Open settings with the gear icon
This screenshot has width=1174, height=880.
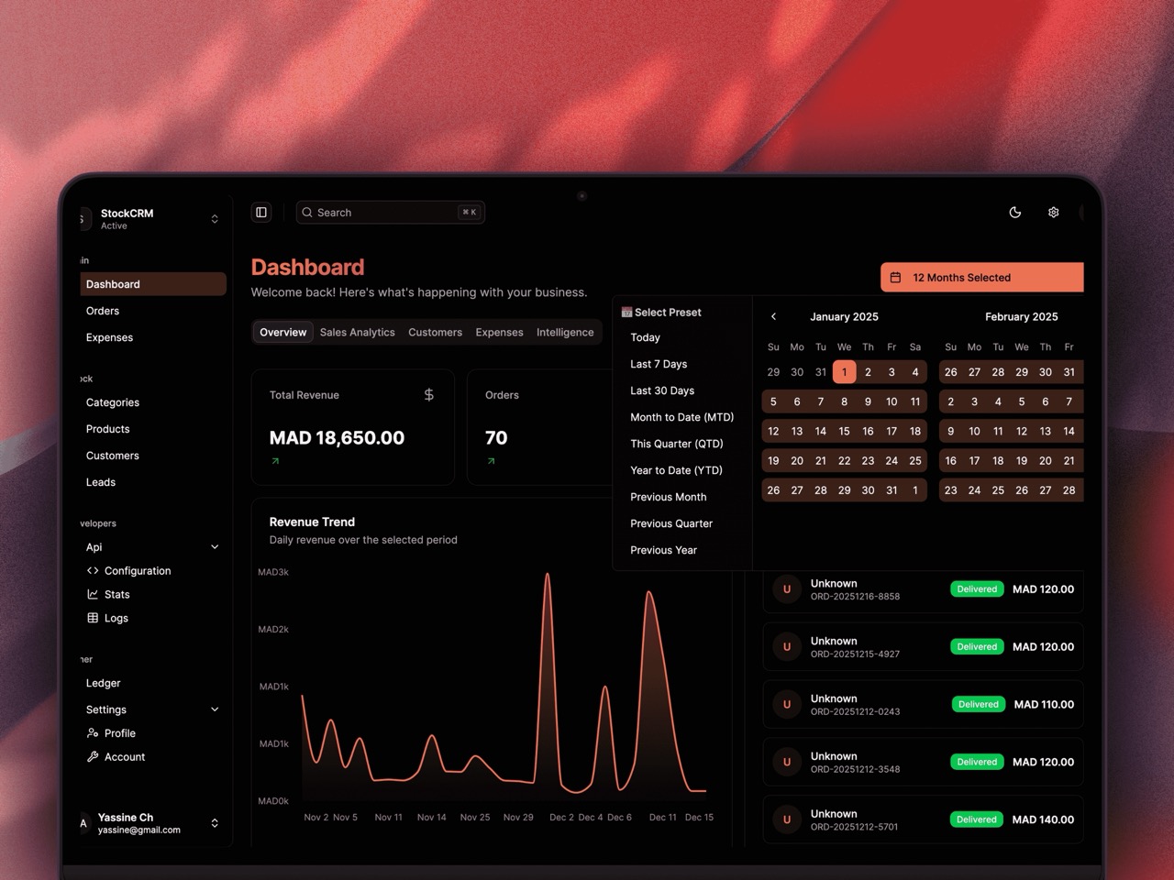coord(1054,213)
